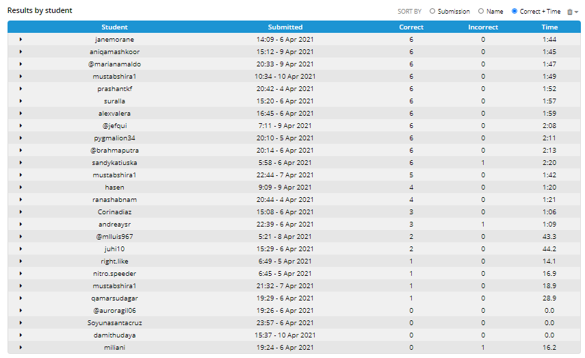Select the Submission sort radio button

click(432, 11)
